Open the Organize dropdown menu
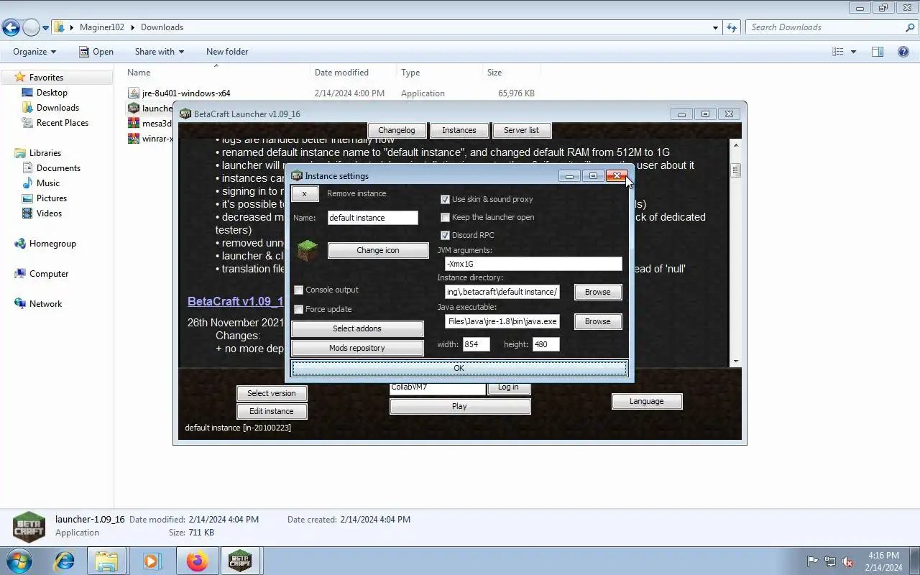Viewport: 920px width, 575px height. tap(34, 52)
